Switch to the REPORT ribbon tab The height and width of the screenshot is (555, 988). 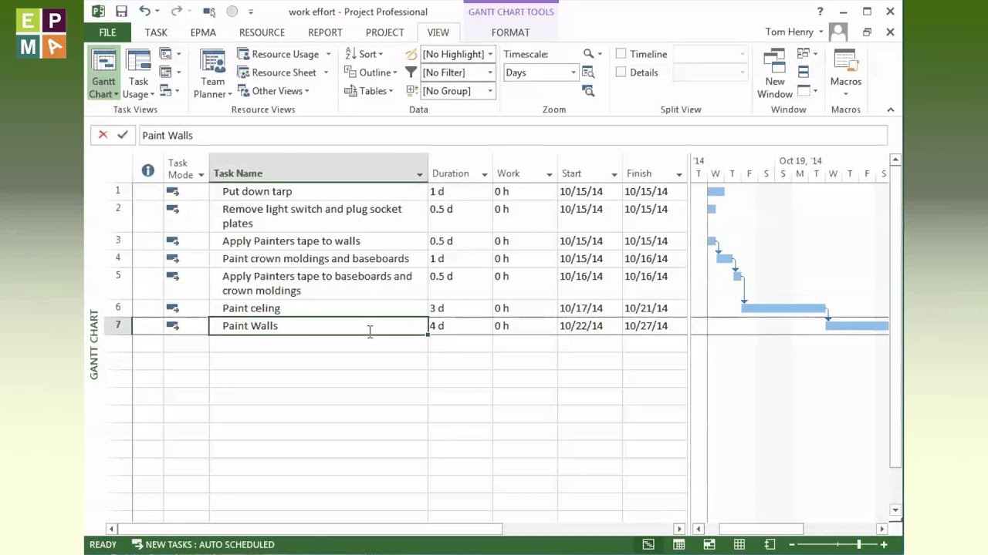coord(325,32)
